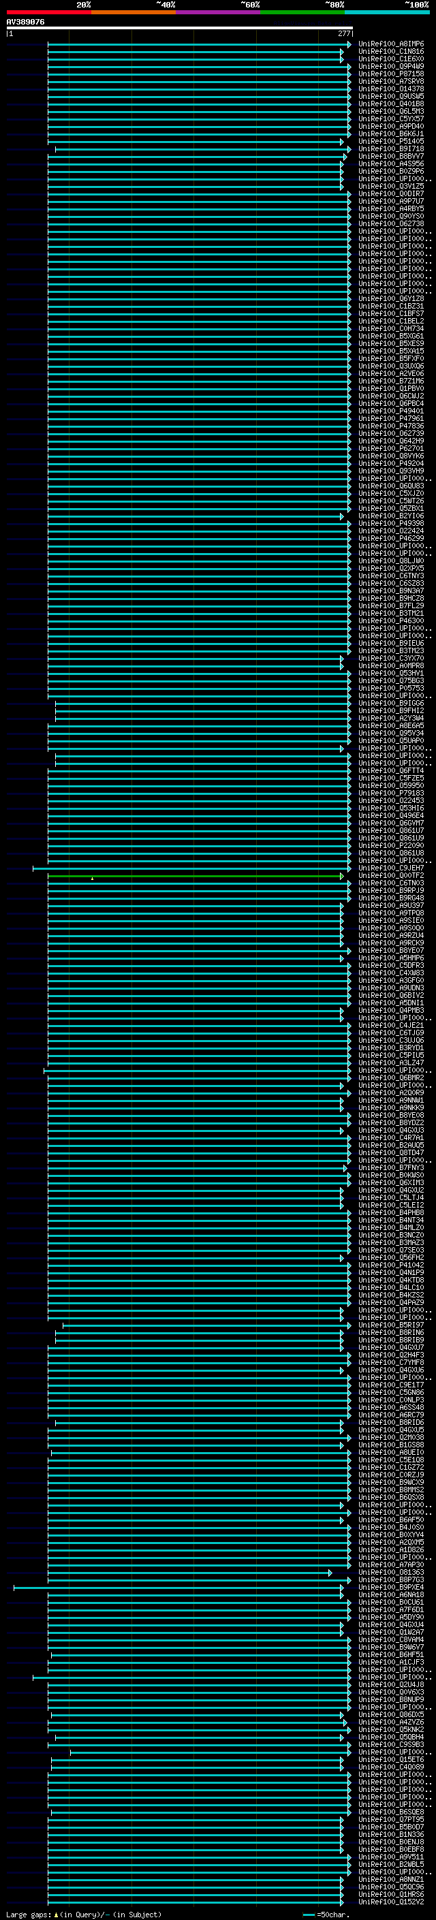Select hit UniRef100_B9I718

click(390, 149)
